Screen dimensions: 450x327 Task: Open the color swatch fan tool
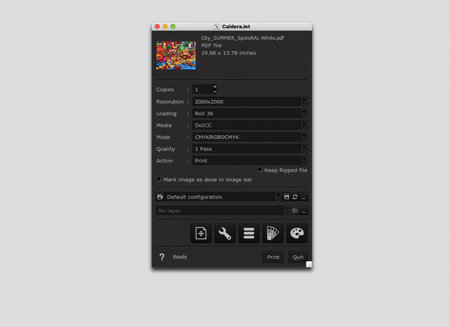point(273,233)
